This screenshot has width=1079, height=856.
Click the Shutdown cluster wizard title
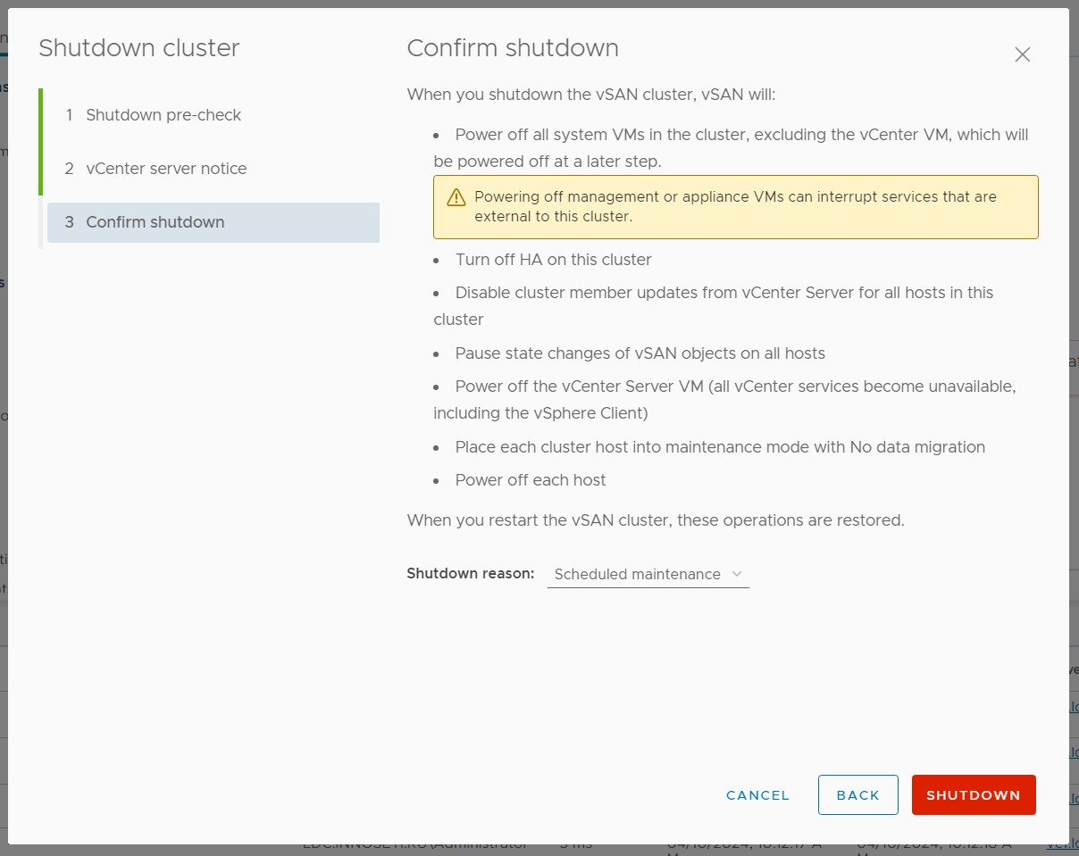pyautogui.click(x=138, y=48)
